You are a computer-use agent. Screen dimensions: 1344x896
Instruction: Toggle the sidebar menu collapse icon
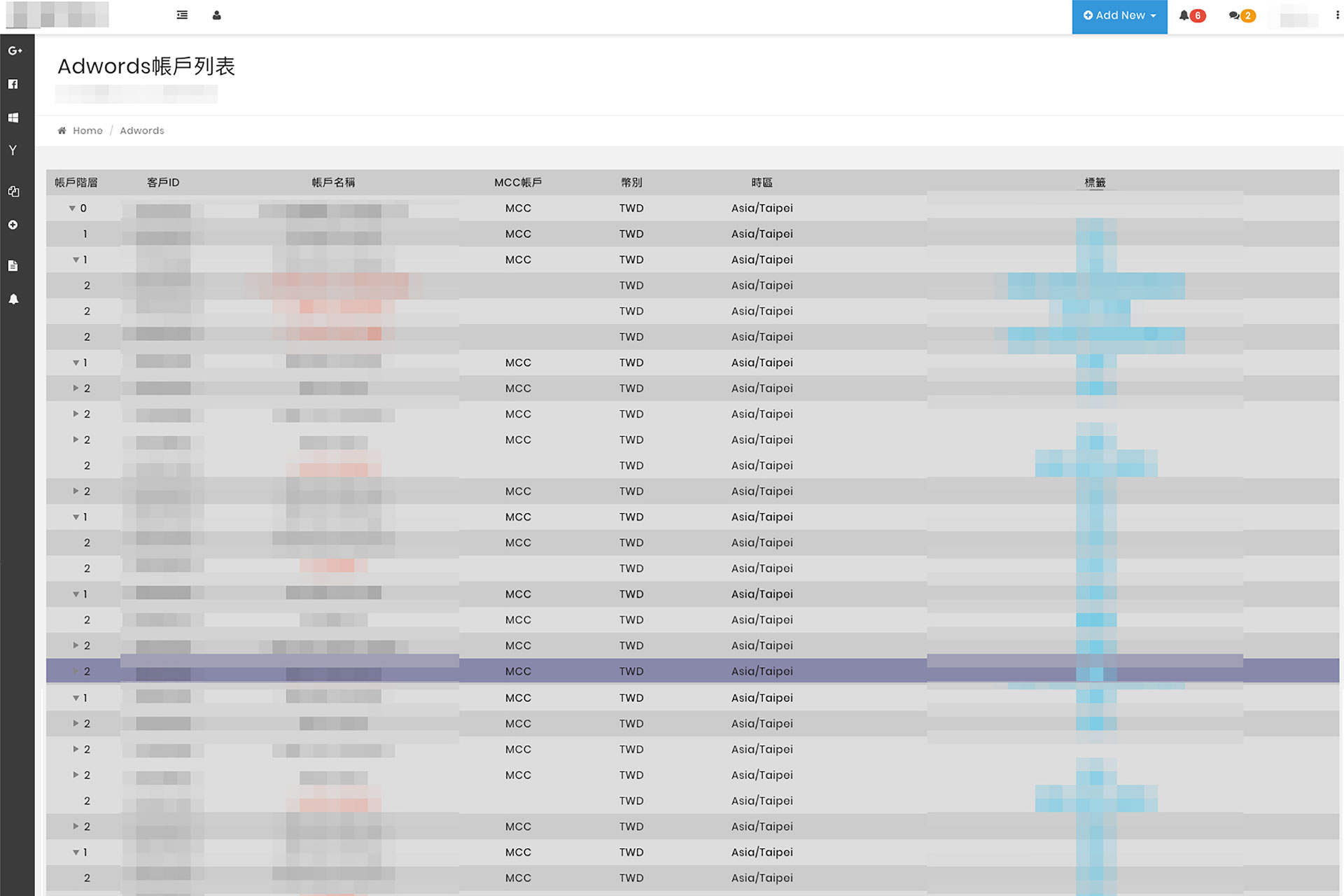point(182,15)
